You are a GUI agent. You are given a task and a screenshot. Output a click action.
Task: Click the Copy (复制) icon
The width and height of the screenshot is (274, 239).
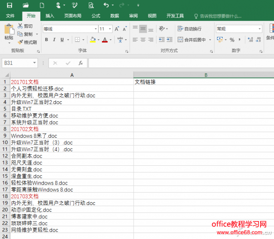(20, 34)
